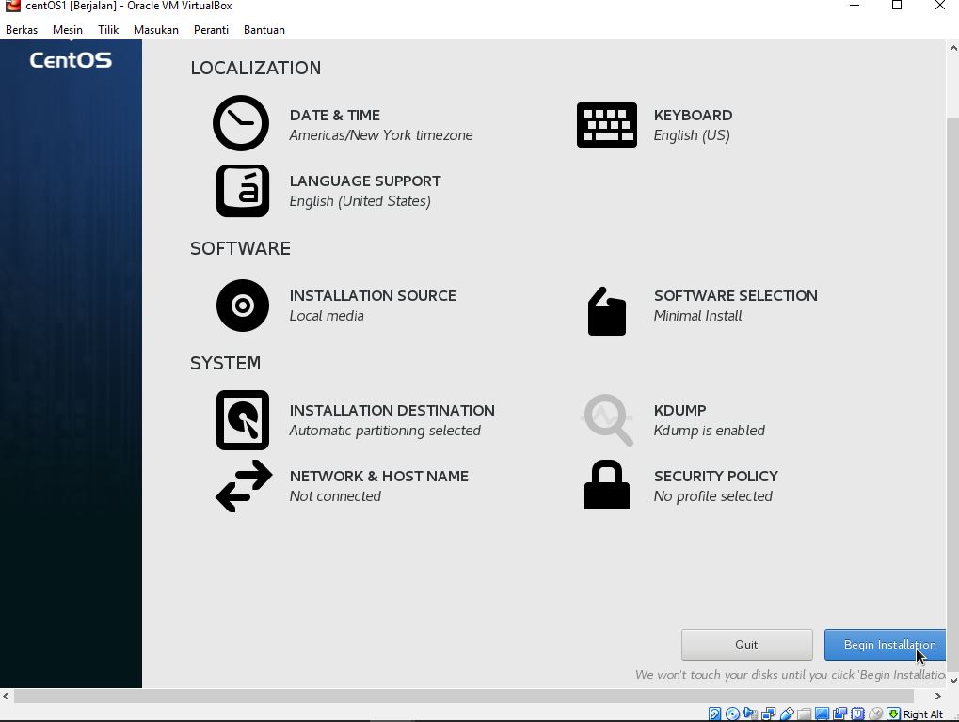The image size is (959, 722).
Task: Click 'Americas/New York timezone' text
Action: tap(380, 135)
